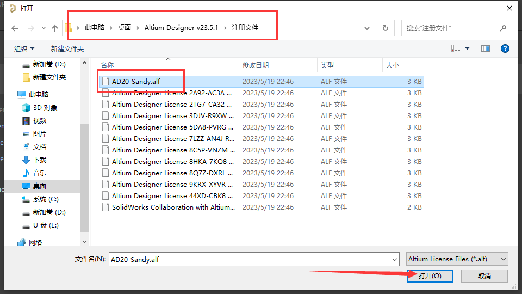Close the 打开 dialog
The width and height of the screenshot is (522, 294).
tap(509, 8)
